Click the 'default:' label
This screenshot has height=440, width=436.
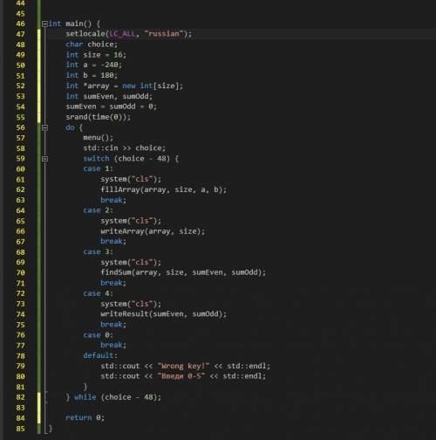pos(100,355)
